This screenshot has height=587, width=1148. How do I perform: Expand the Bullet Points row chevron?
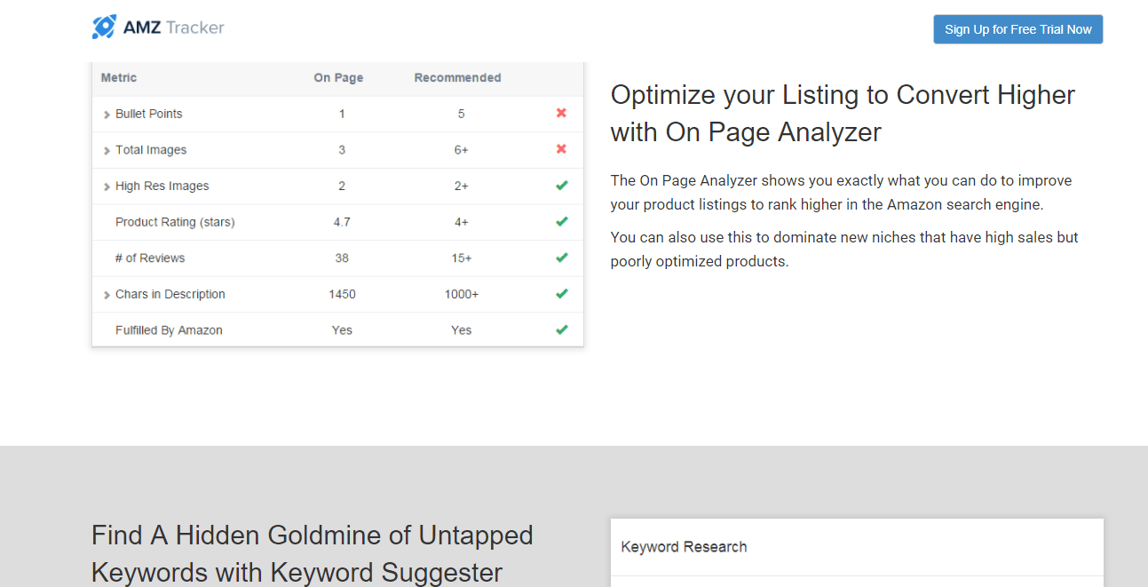pyautogui.click(x=107, y=115)
